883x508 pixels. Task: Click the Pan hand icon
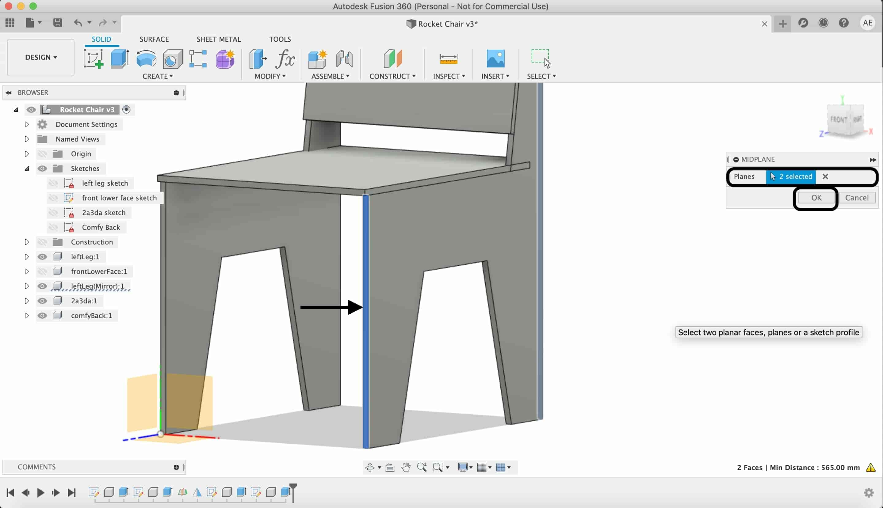pyautogui.click(x=406, y=467)
